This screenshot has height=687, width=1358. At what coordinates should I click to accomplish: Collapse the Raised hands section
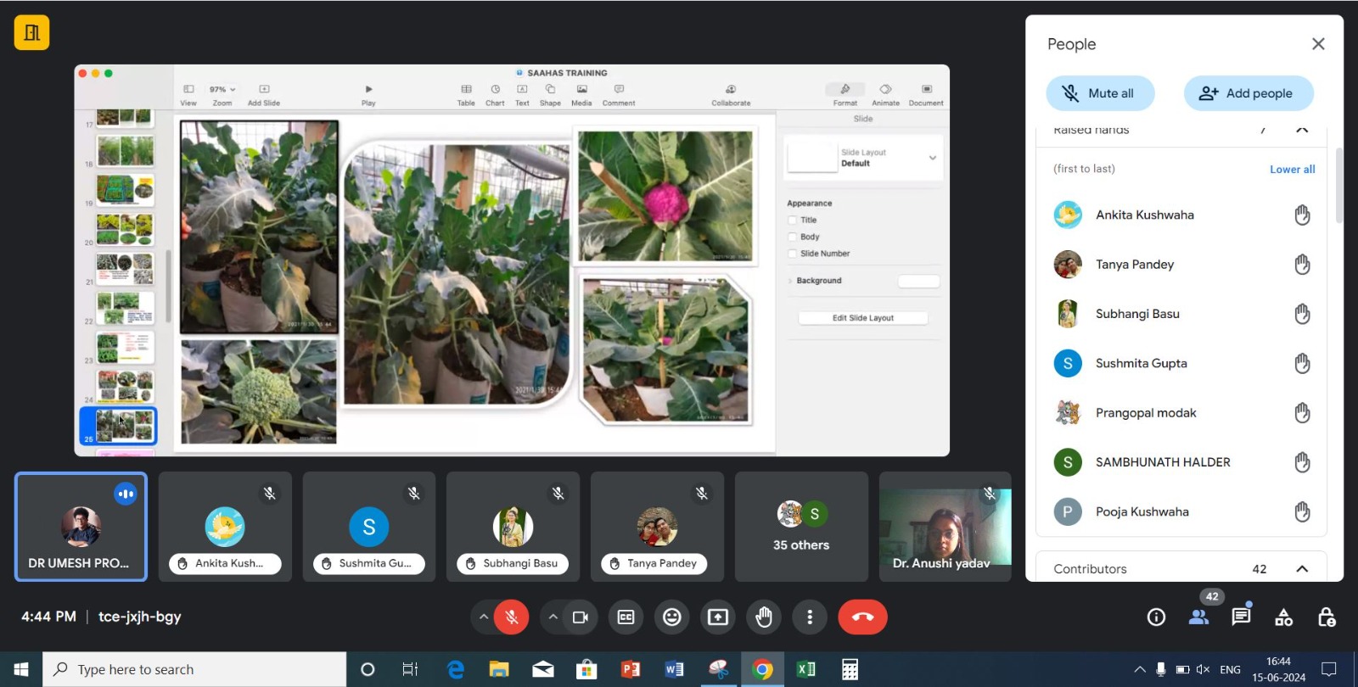pos(1302,131)
